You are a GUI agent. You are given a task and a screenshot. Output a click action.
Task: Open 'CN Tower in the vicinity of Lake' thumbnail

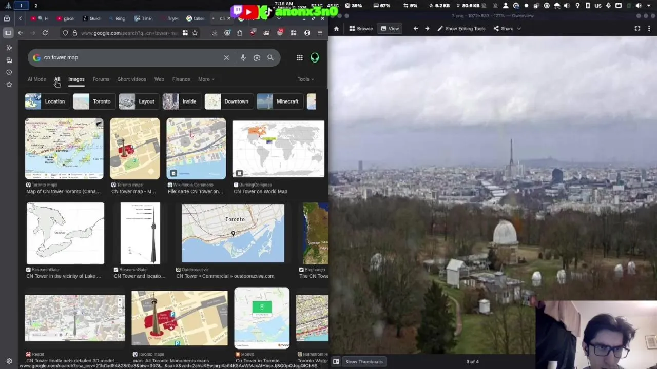tap(65, 233)
